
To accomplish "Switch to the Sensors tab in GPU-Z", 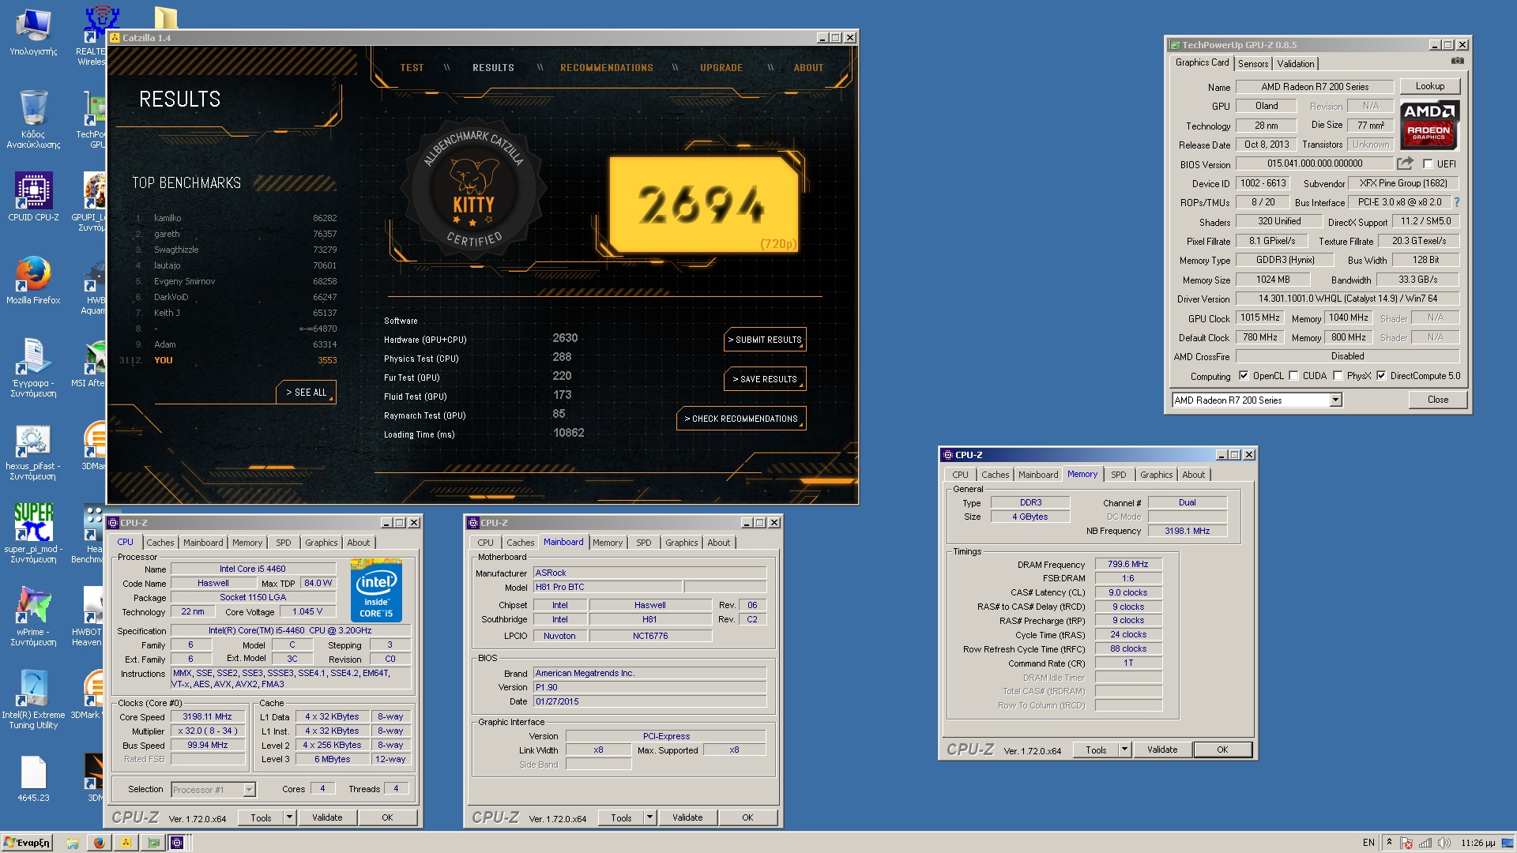I will coord(1253,64).
